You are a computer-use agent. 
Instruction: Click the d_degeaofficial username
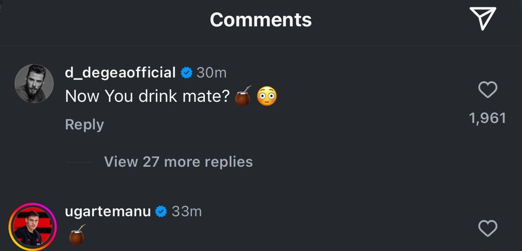coord(120,73)
